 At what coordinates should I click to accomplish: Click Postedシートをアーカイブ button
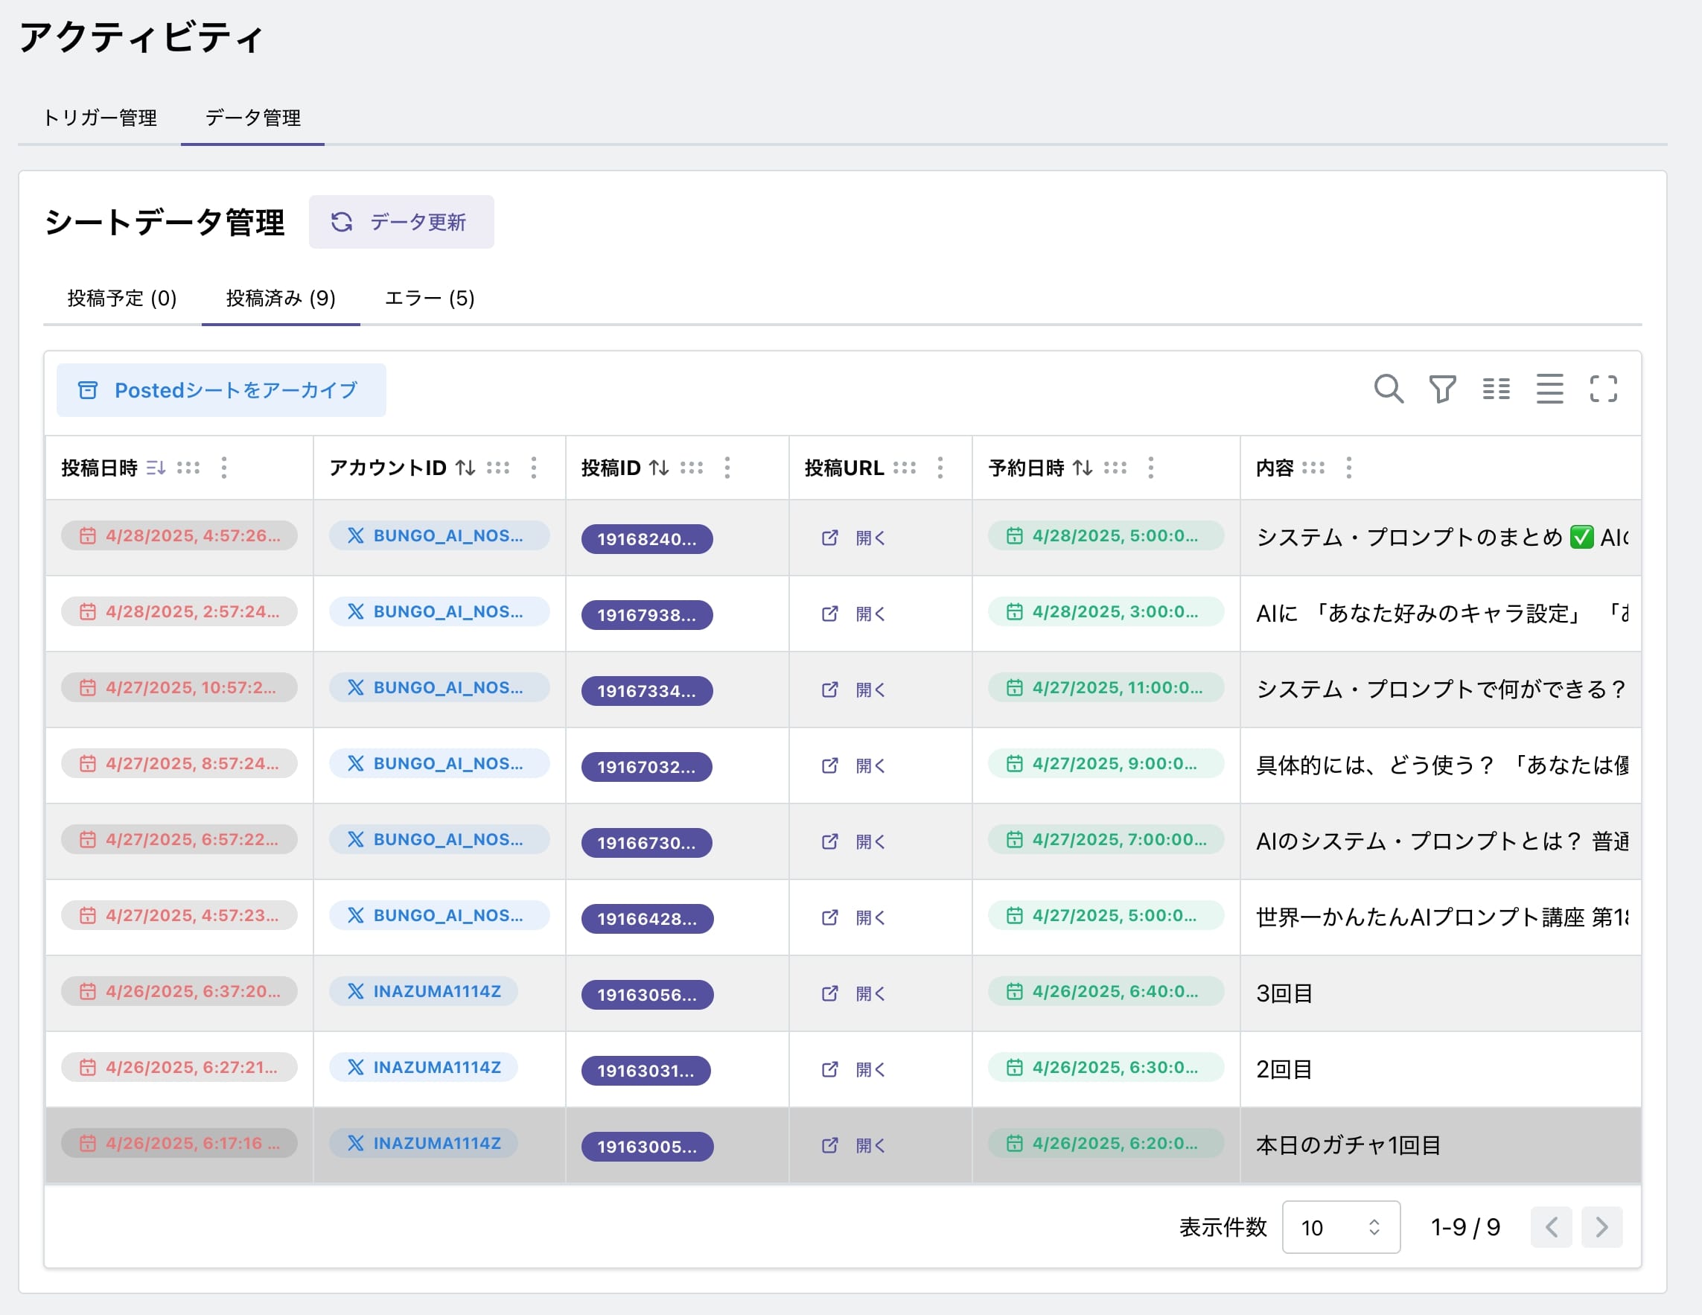221,390
